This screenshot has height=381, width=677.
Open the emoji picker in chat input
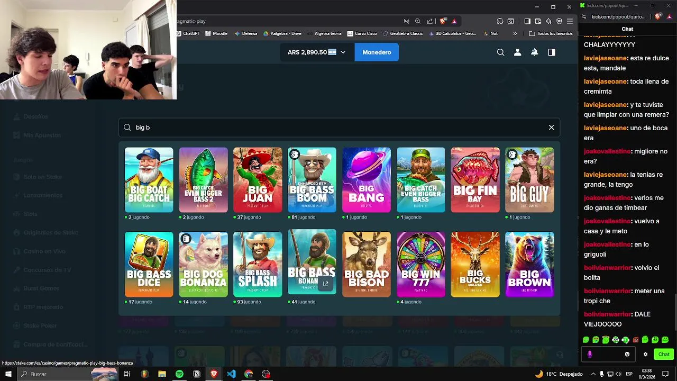click(627, 355)
